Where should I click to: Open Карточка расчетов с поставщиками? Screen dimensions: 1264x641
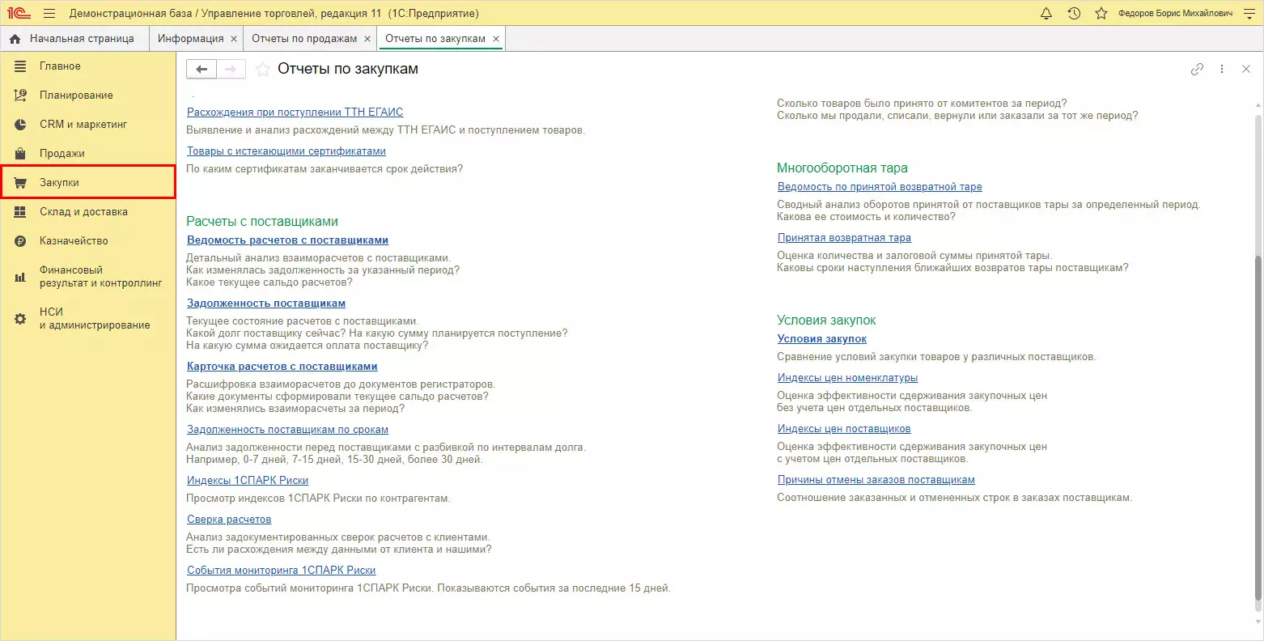coord(282,367)
